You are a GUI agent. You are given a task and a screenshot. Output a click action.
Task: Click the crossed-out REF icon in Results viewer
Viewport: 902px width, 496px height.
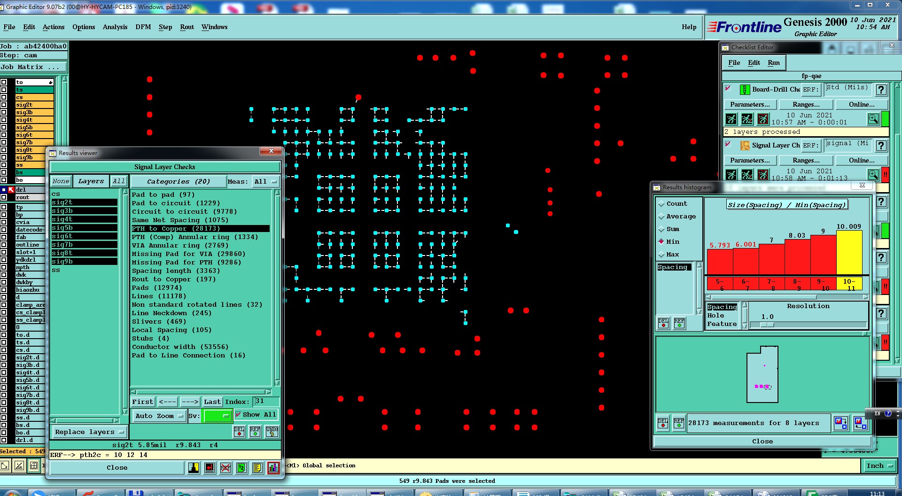pos(225,467)
